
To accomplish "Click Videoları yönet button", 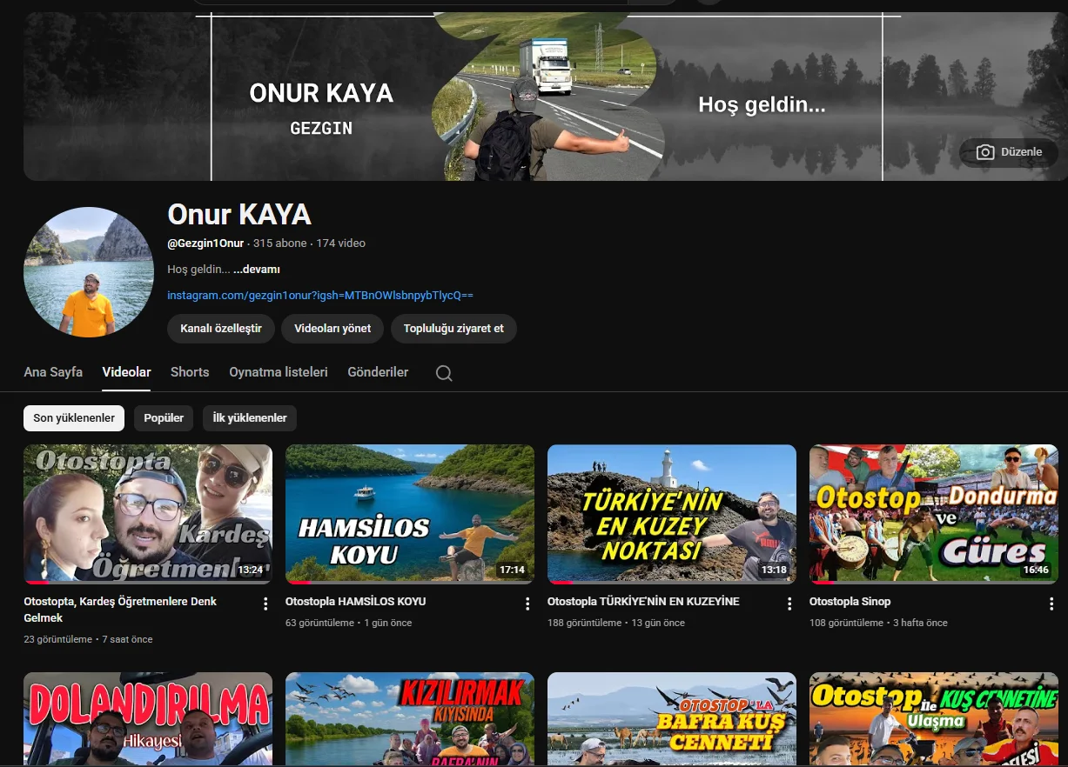I will (332, 329).
